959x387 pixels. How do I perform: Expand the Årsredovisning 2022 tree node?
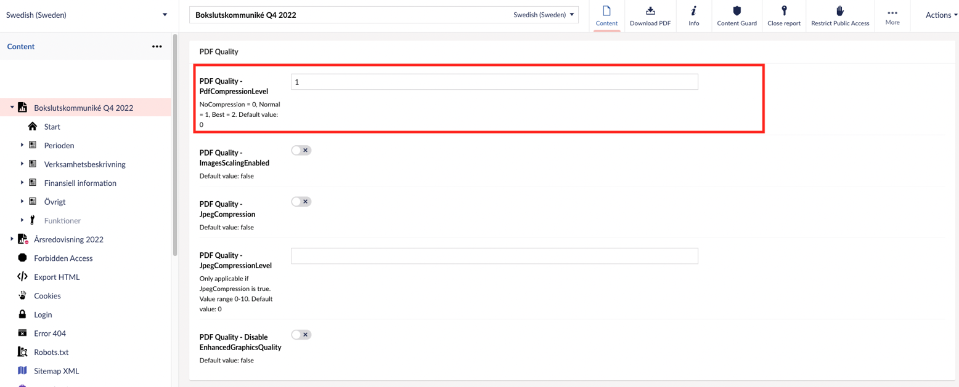[x=12, y=239]
